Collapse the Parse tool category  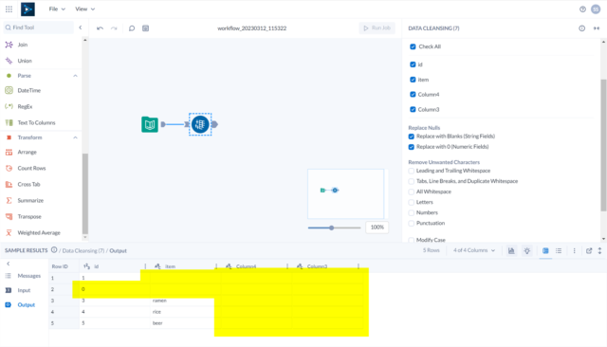[x=75, y=76]
